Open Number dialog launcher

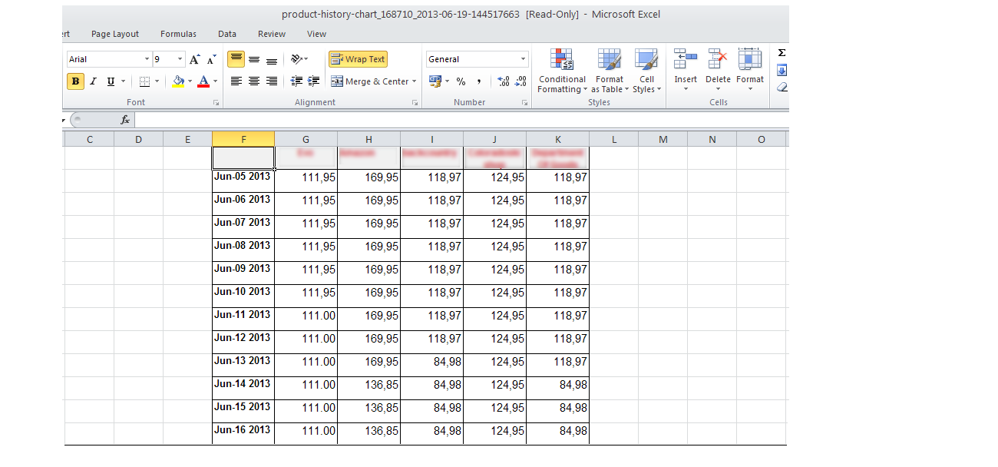[524, 102]
